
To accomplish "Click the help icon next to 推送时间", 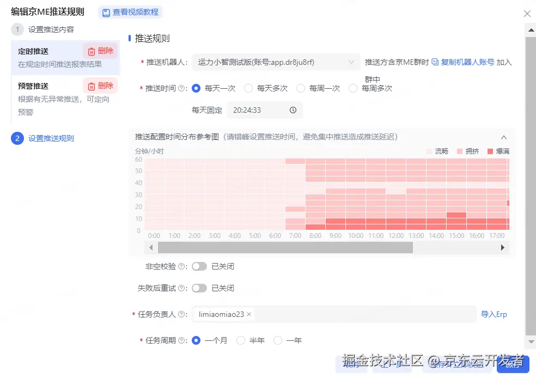I will (x=182, y=89).
